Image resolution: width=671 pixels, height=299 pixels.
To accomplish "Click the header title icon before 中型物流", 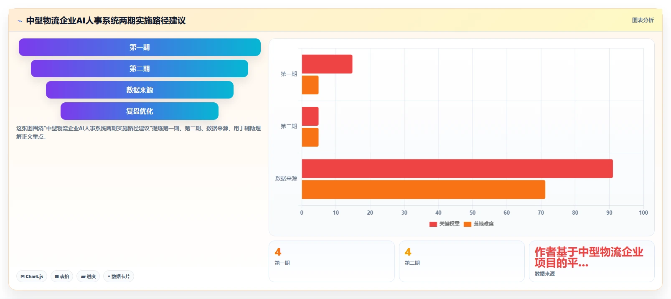I will pos(20,21).
